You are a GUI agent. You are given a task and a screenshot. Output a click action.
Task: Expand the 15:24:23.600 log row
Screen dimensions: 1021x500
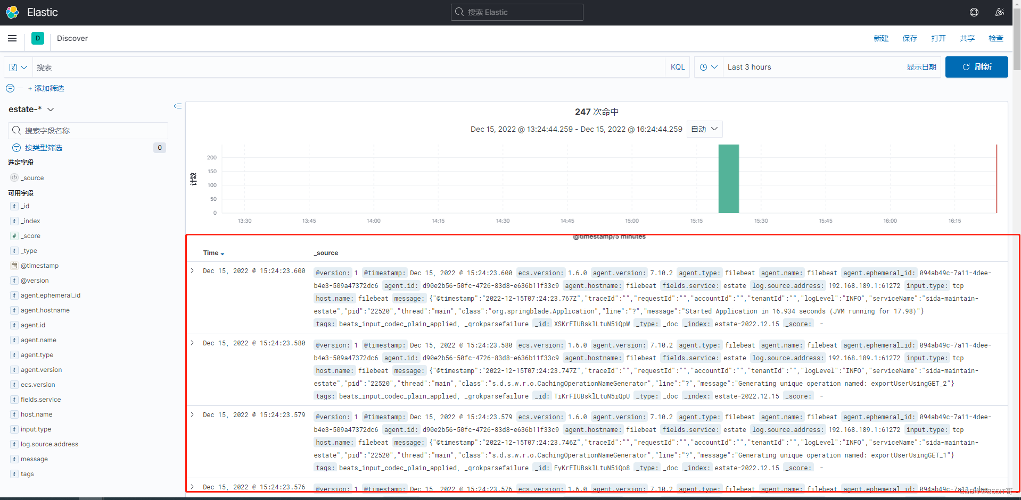tap(193, 271)
